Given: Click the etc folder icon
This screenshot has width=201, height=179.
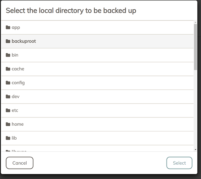Looking at the screenshot, I should pos(8,110).
